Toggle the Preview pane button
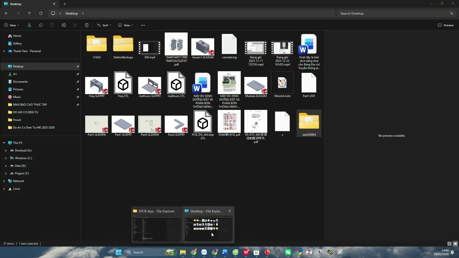 446,25
